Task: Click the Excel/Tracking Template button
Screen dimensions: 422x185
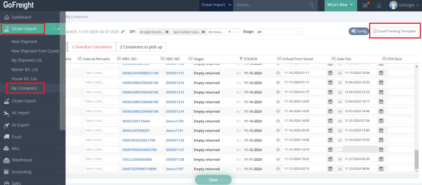Action: tap(395, 31)
